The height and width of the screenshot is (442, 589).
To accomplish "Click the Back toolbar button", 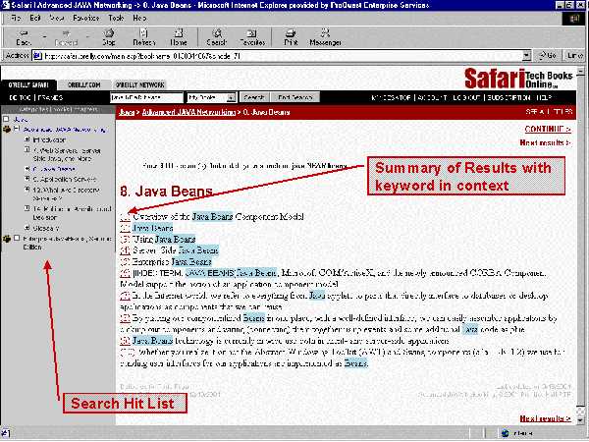I will pos(24,37).
